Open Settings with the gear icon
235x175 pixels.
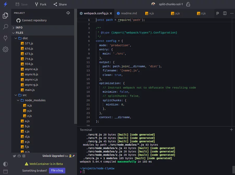point(5,49)
